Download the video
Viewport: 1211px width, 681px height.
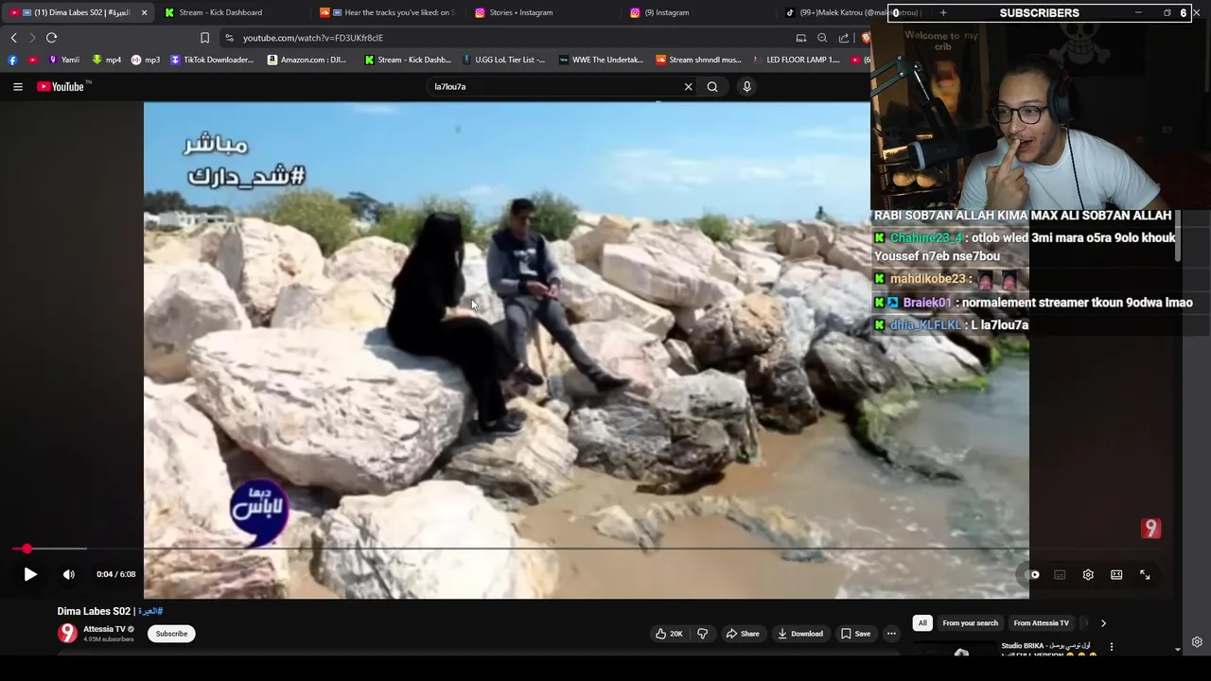point(800,634)
